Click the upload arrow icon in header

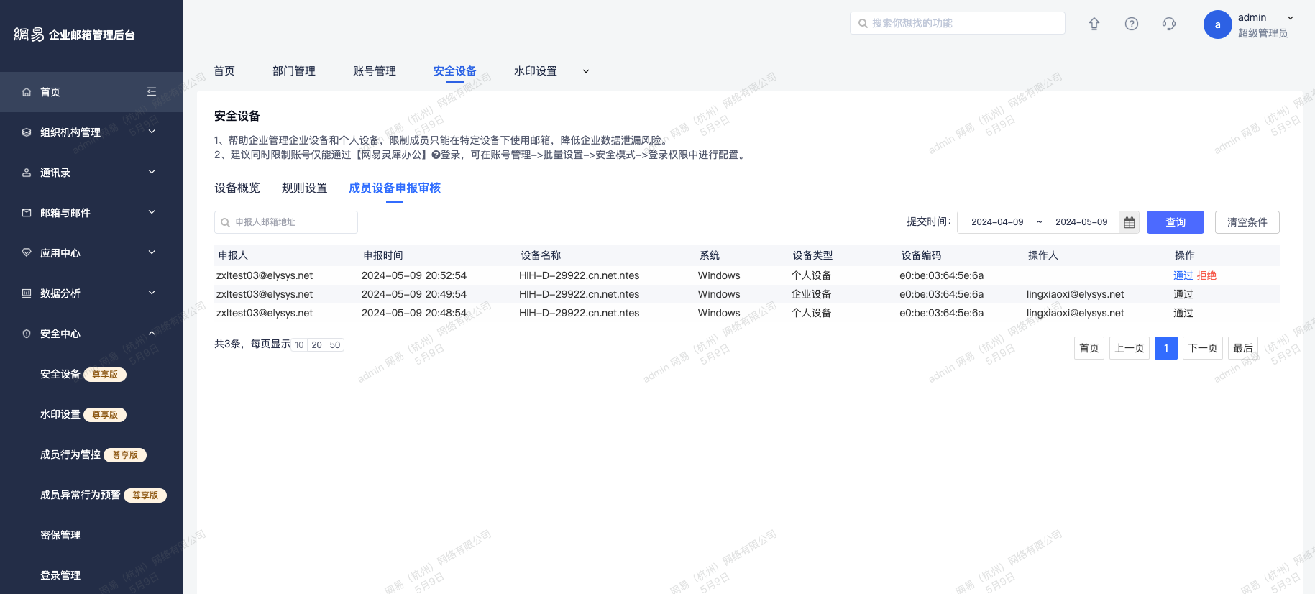[x=1094, y=24]
